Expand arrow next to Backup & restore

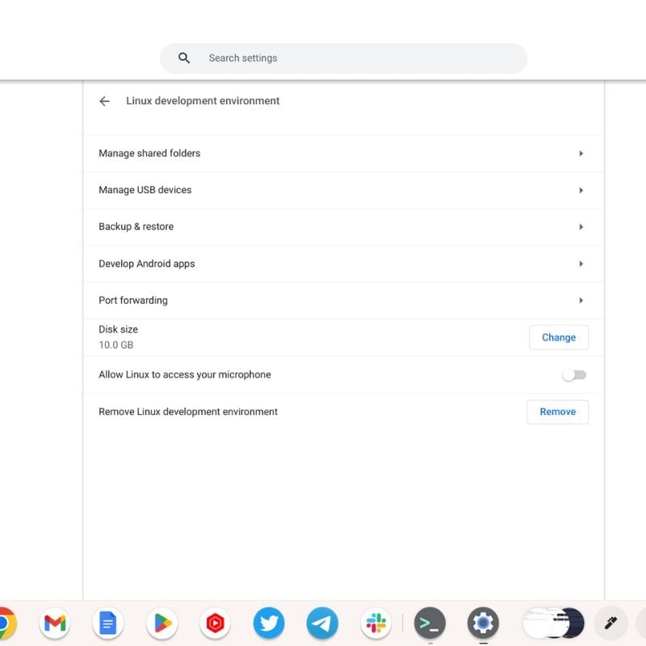coord(581,227)
